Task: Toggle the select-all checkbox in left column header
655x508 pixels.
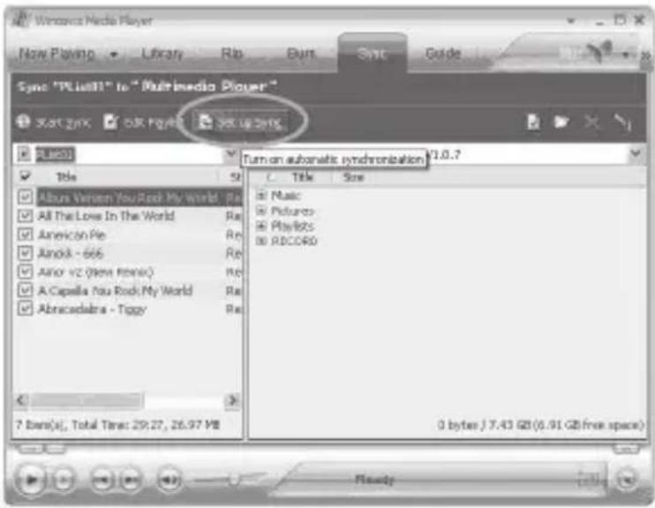Action: [x=25, y=176]
